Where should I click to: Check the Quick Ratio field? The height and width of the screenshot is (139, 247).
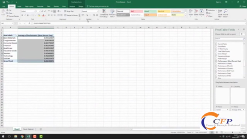(216, 46)
